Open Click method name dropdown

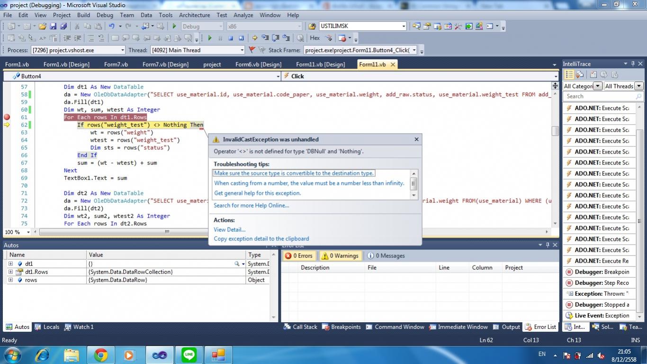pyautogui.click(x=421, y=76)
